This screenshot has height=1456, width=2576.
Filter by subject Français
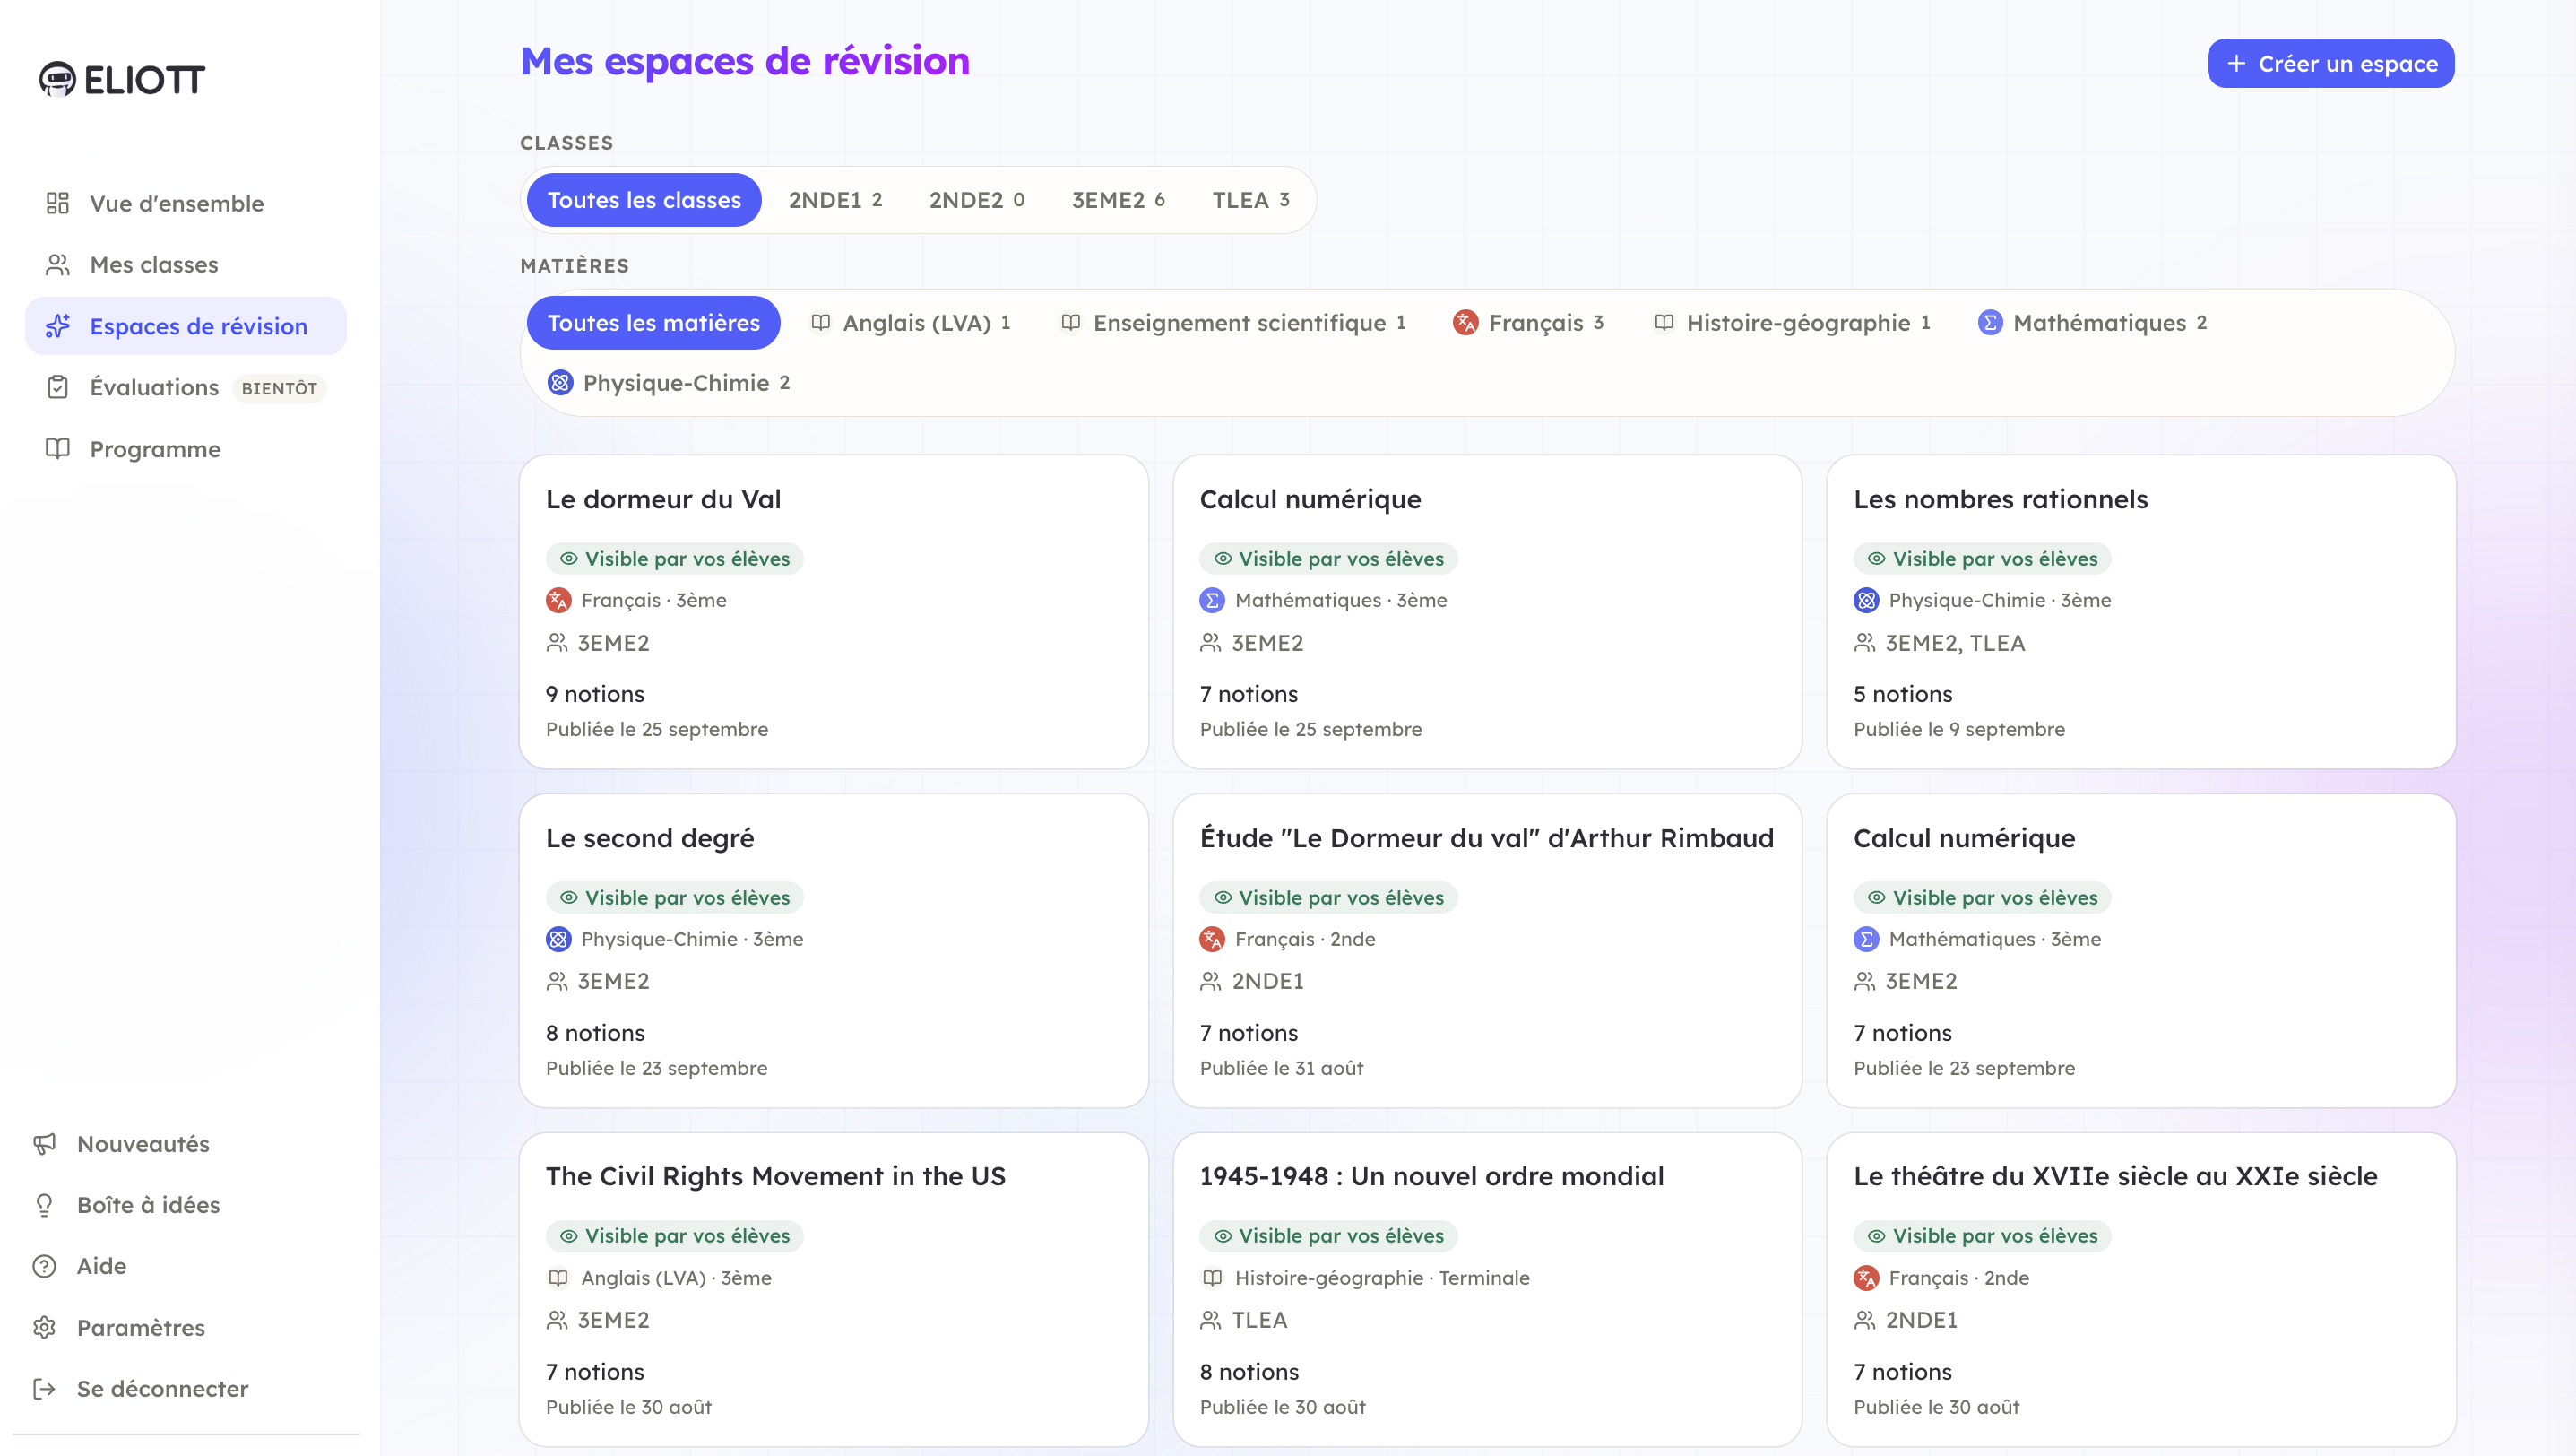coord(1529,323)
